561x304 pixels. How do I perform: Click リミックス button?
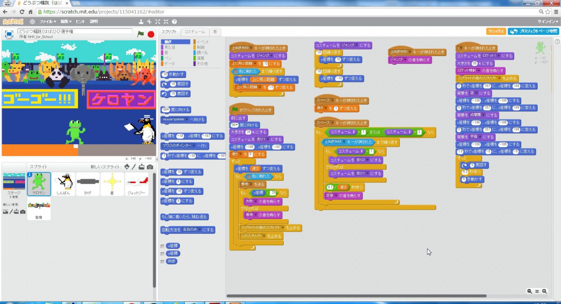[x=496, y=31]
